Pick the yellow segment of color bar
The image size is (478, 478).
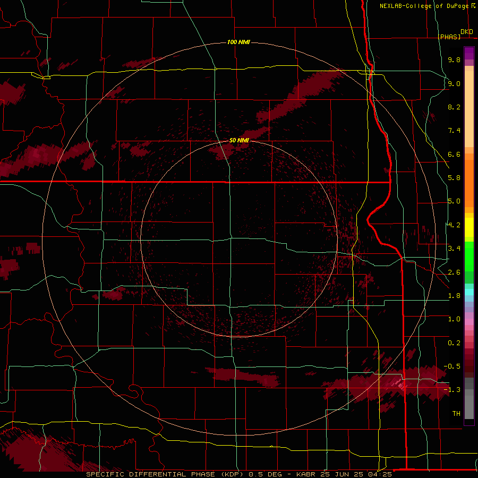(469, 227)
